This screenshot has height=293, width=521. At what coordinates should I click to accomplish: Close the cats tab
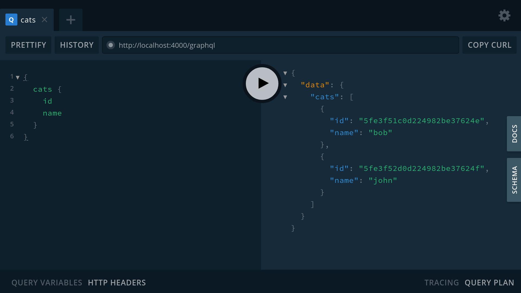[x=45, y=20]
